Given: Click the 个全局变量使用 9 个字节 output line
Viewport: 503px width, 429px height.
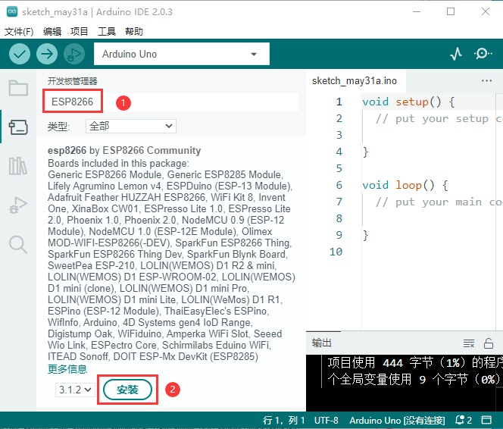Looking at the screenshot, I should [x=415, y=379].
